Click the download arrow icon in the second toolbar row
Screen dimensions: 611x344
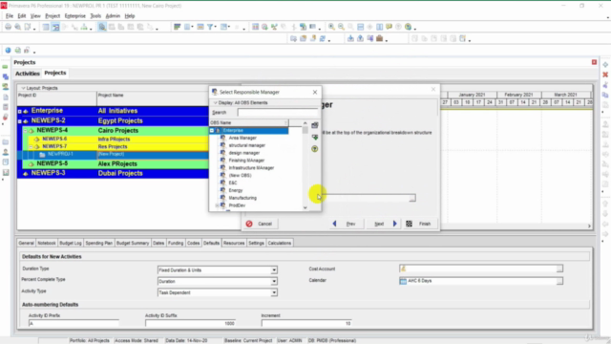click(x=350, y=38)
